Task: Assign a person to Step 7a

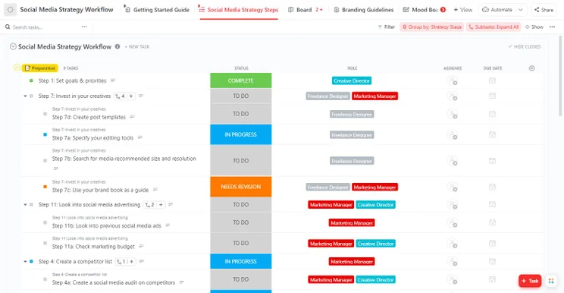Action: [x=452, y=134]
